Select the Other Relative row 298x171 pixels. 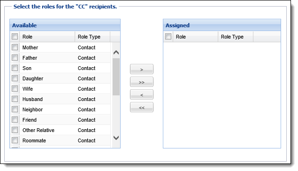point(60,130)
